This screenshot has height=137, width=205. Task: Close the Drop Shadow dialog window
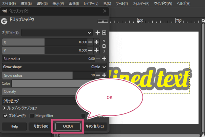click(105, 11)
